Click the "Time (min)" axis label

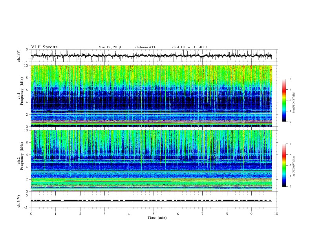tap(157, 218)
